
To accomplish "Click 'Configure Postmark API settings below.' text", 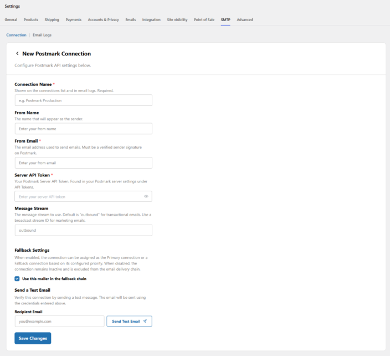I will pos(53,65).
